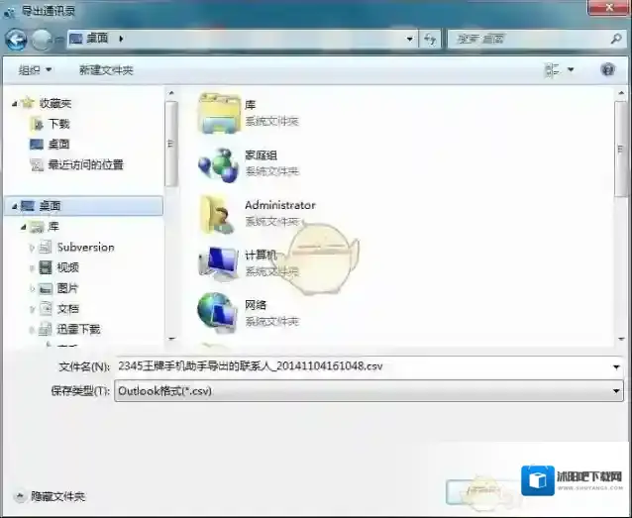Open the 文件名 filename history dropdown arrow
Image resolution: width=632 pixels, height=518 pixels.
click(x=617, y=365)
